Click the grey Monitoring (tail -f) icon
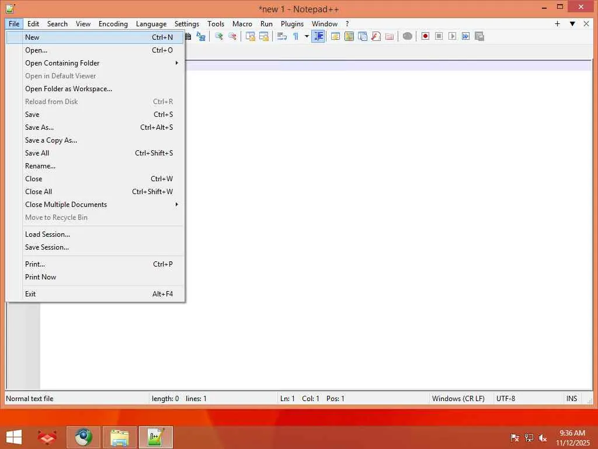This screenshot has width=598, height=449. [x=407, y=36]
